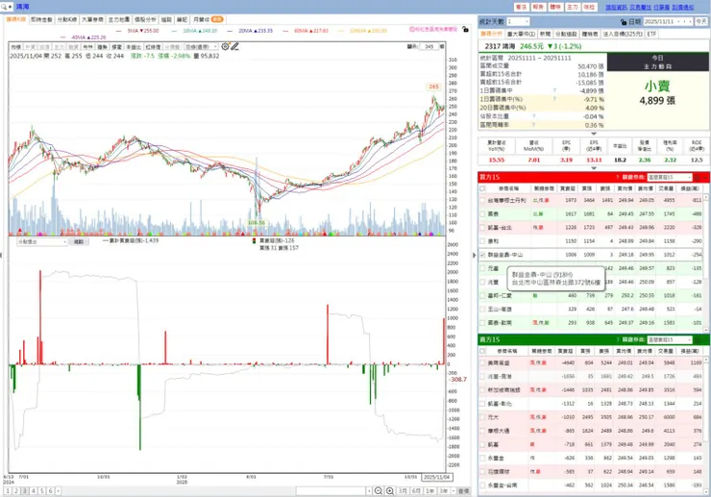The width and height of the screenshot is (711, 497).
Task: Tick checkbox for 康和 row
Action: (482, 241)
